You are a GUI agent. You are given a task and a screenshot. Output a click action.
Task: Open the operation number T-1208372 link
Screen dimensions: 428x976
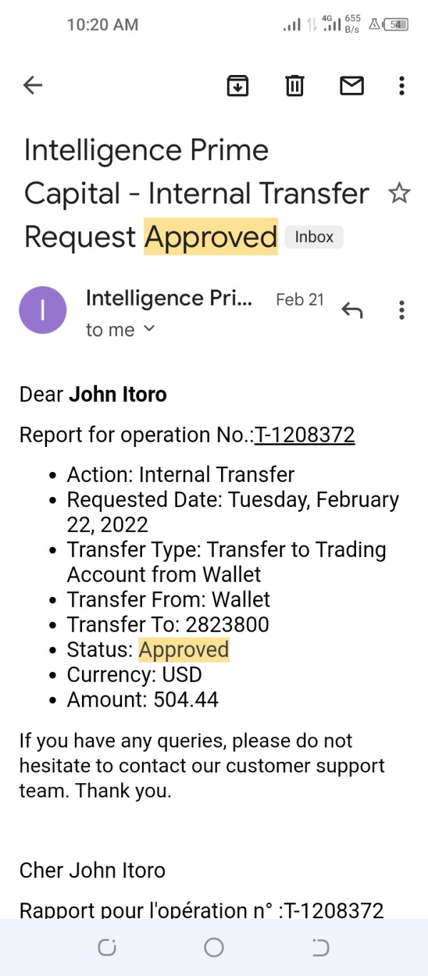click(x=305, y=435)
